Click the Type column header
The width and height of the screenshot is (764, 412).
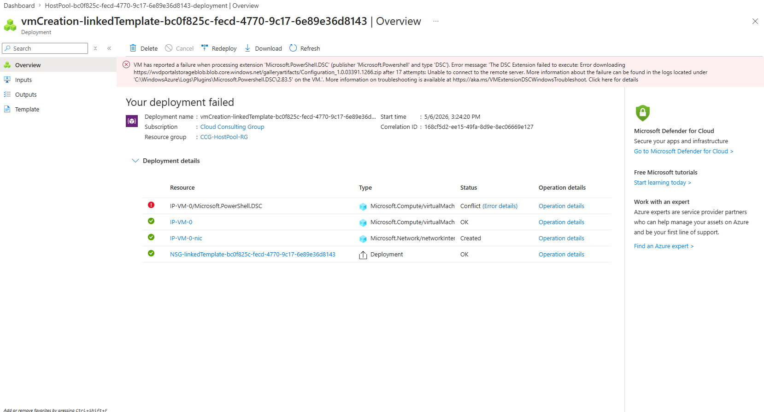365,188
